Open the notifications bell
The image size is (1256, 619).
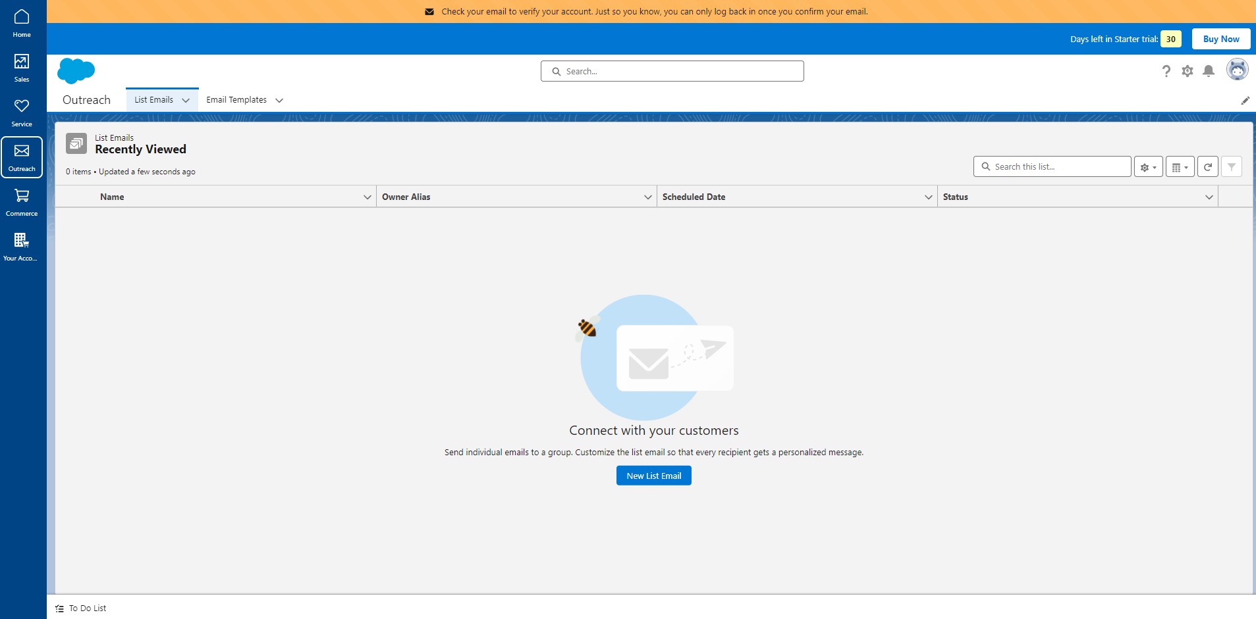click(x=1208, y=71)
